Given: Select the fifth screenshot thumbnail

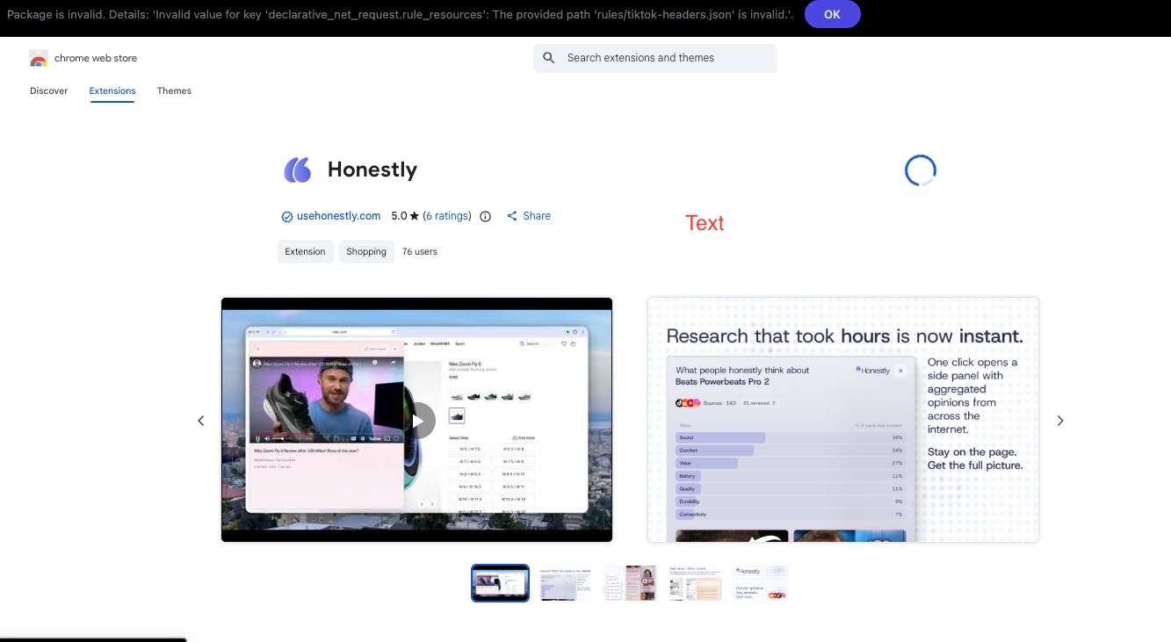Looking at the screenshot, I should (761, 583).
